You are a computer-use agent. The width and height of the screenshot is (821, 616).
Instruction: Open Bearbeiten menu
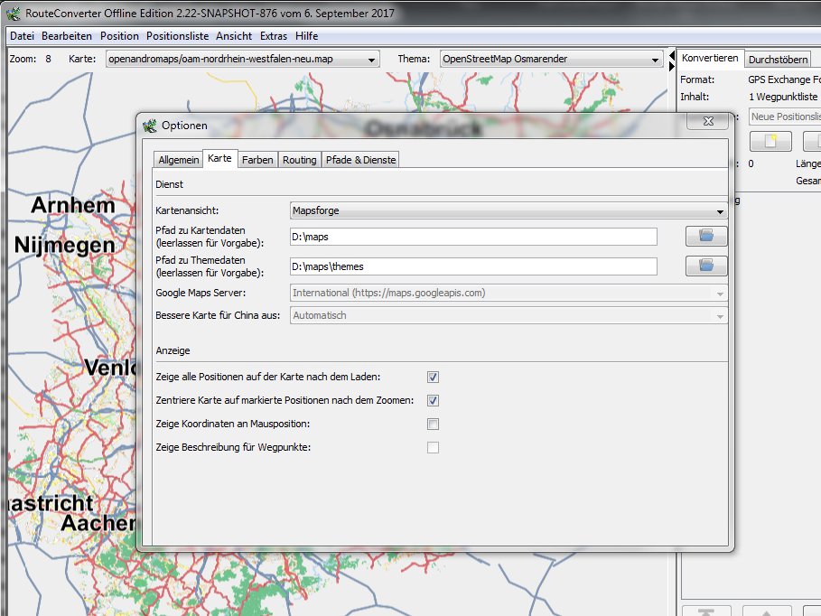coord(67,36)
